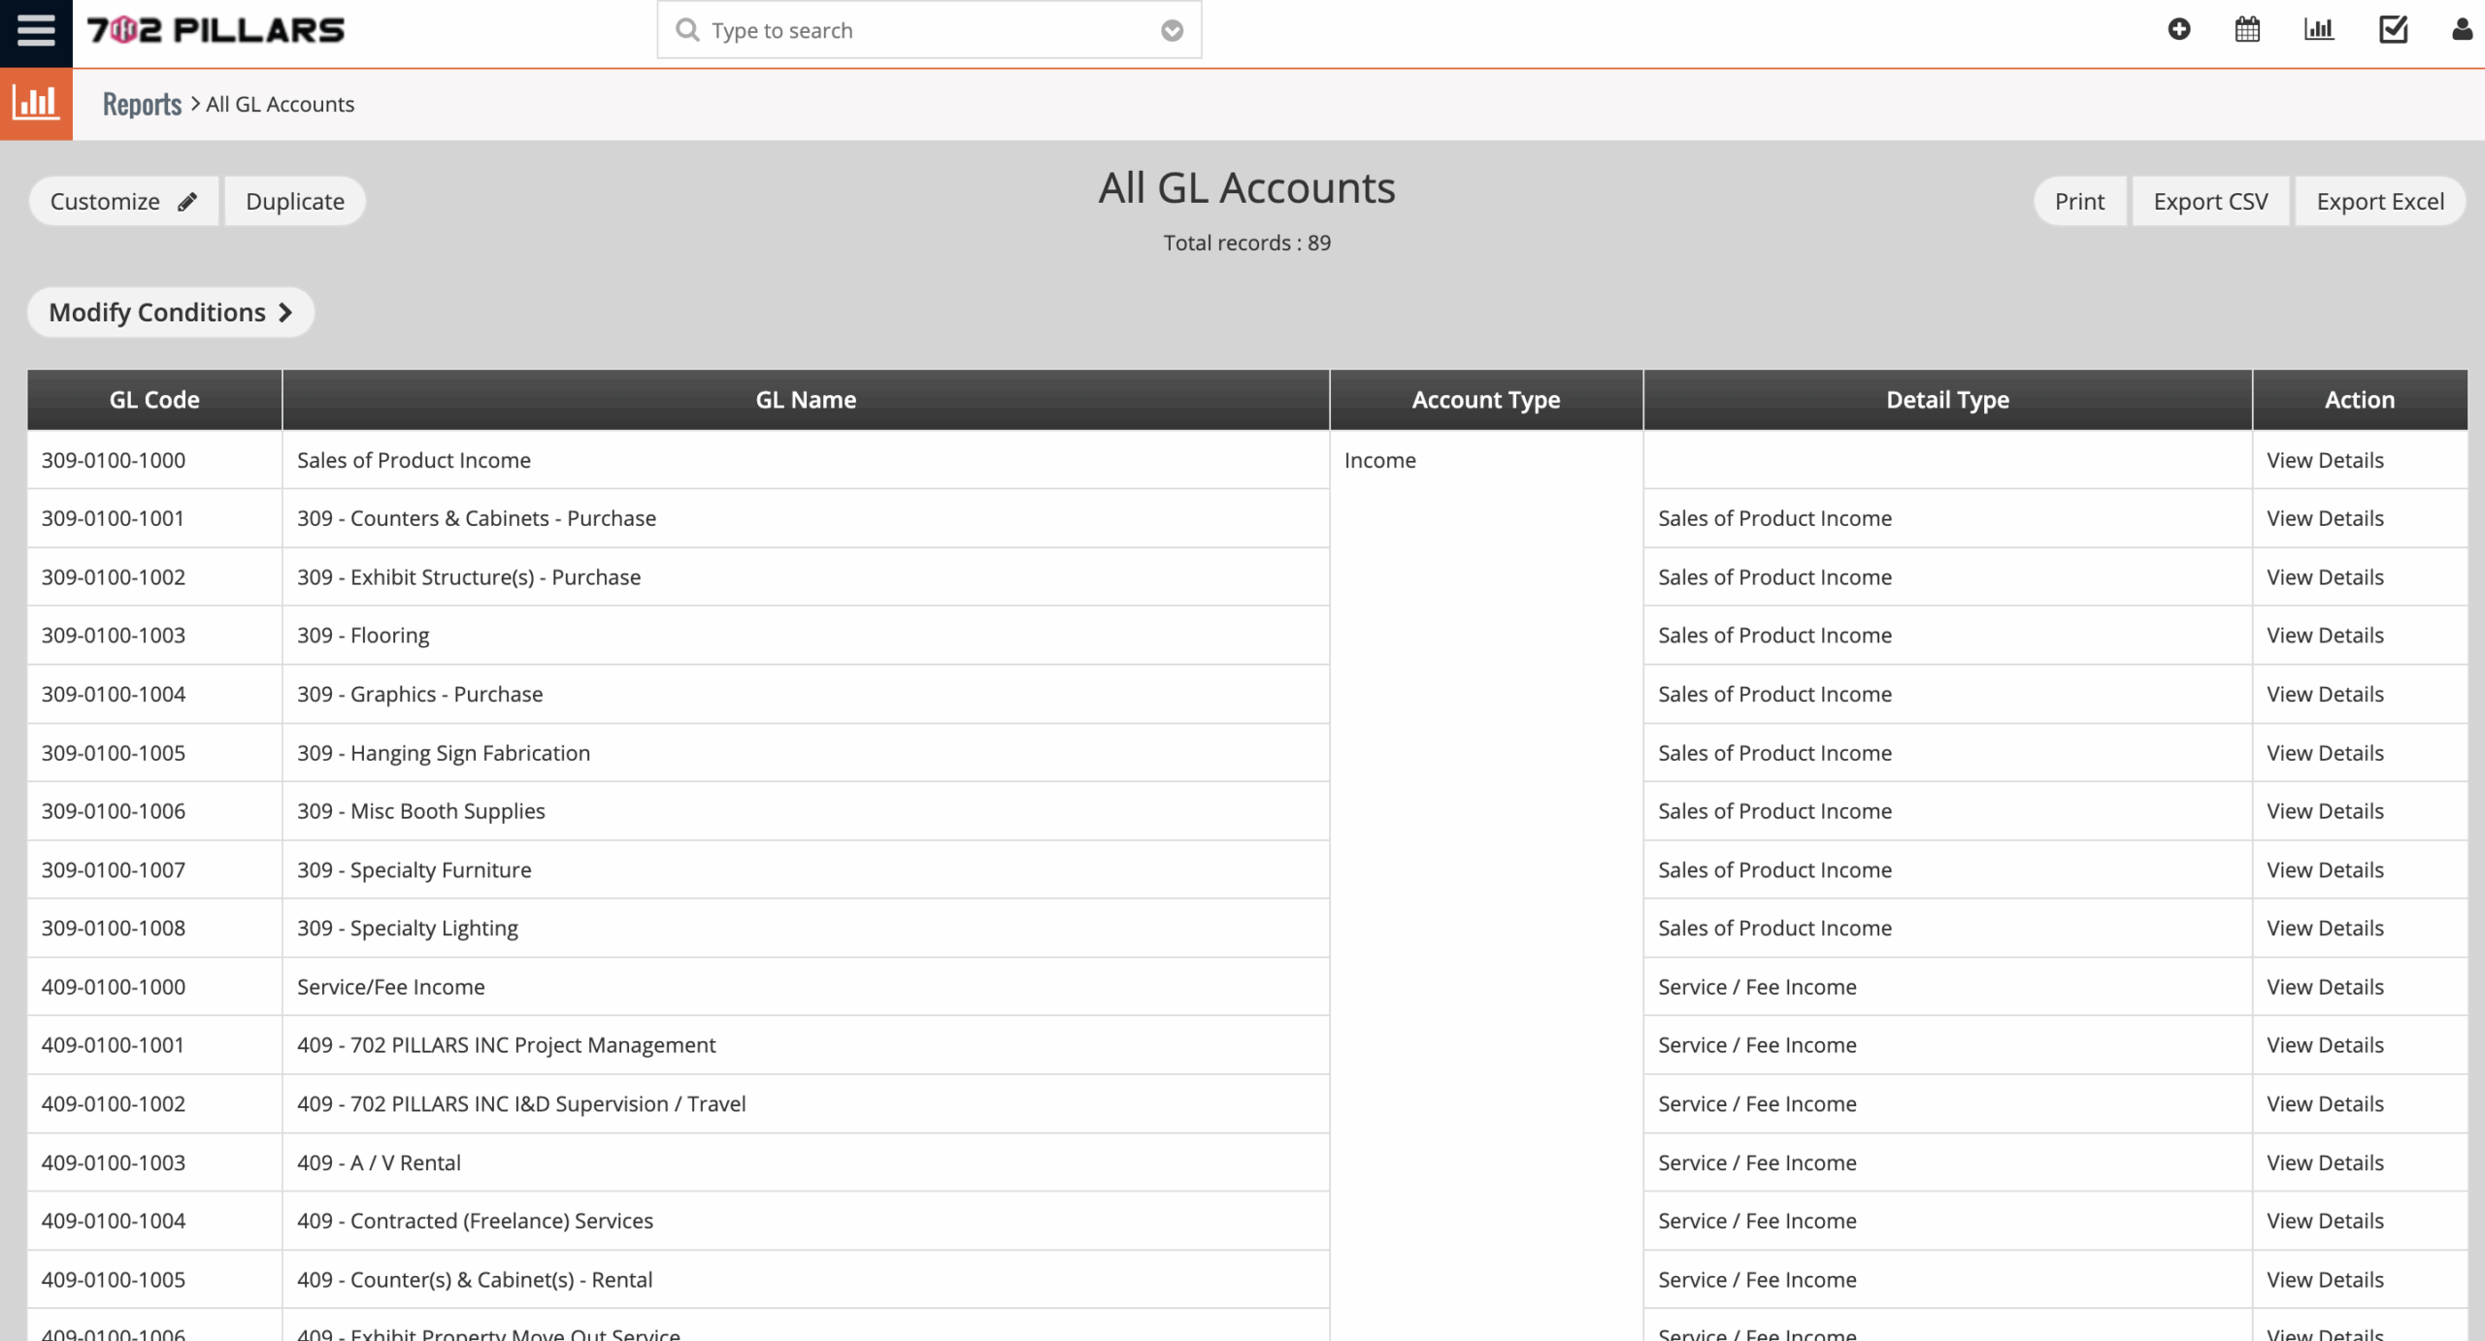Image resolution: width=2485 pixels, height=1341 pixels.
Task: Expand Modify Conditions panel
Action: point(171,312)
